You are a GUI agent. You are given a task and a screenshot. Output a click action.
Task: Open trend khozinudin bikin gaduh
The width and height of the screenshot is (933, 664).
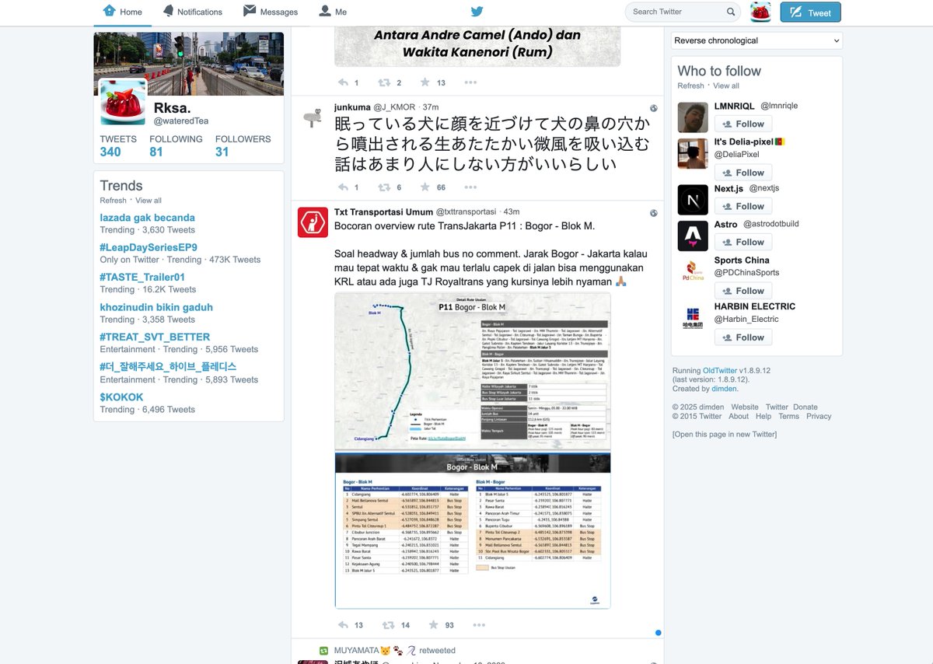(x=156, y=307)
